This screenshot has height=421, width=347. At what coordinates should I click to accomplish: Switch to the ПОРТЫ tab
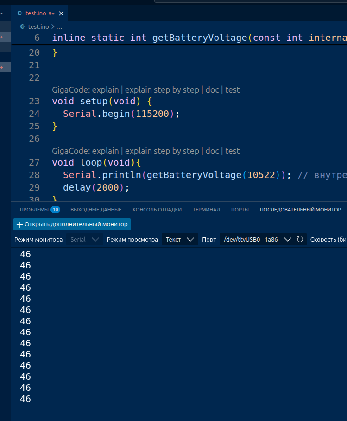240,210
